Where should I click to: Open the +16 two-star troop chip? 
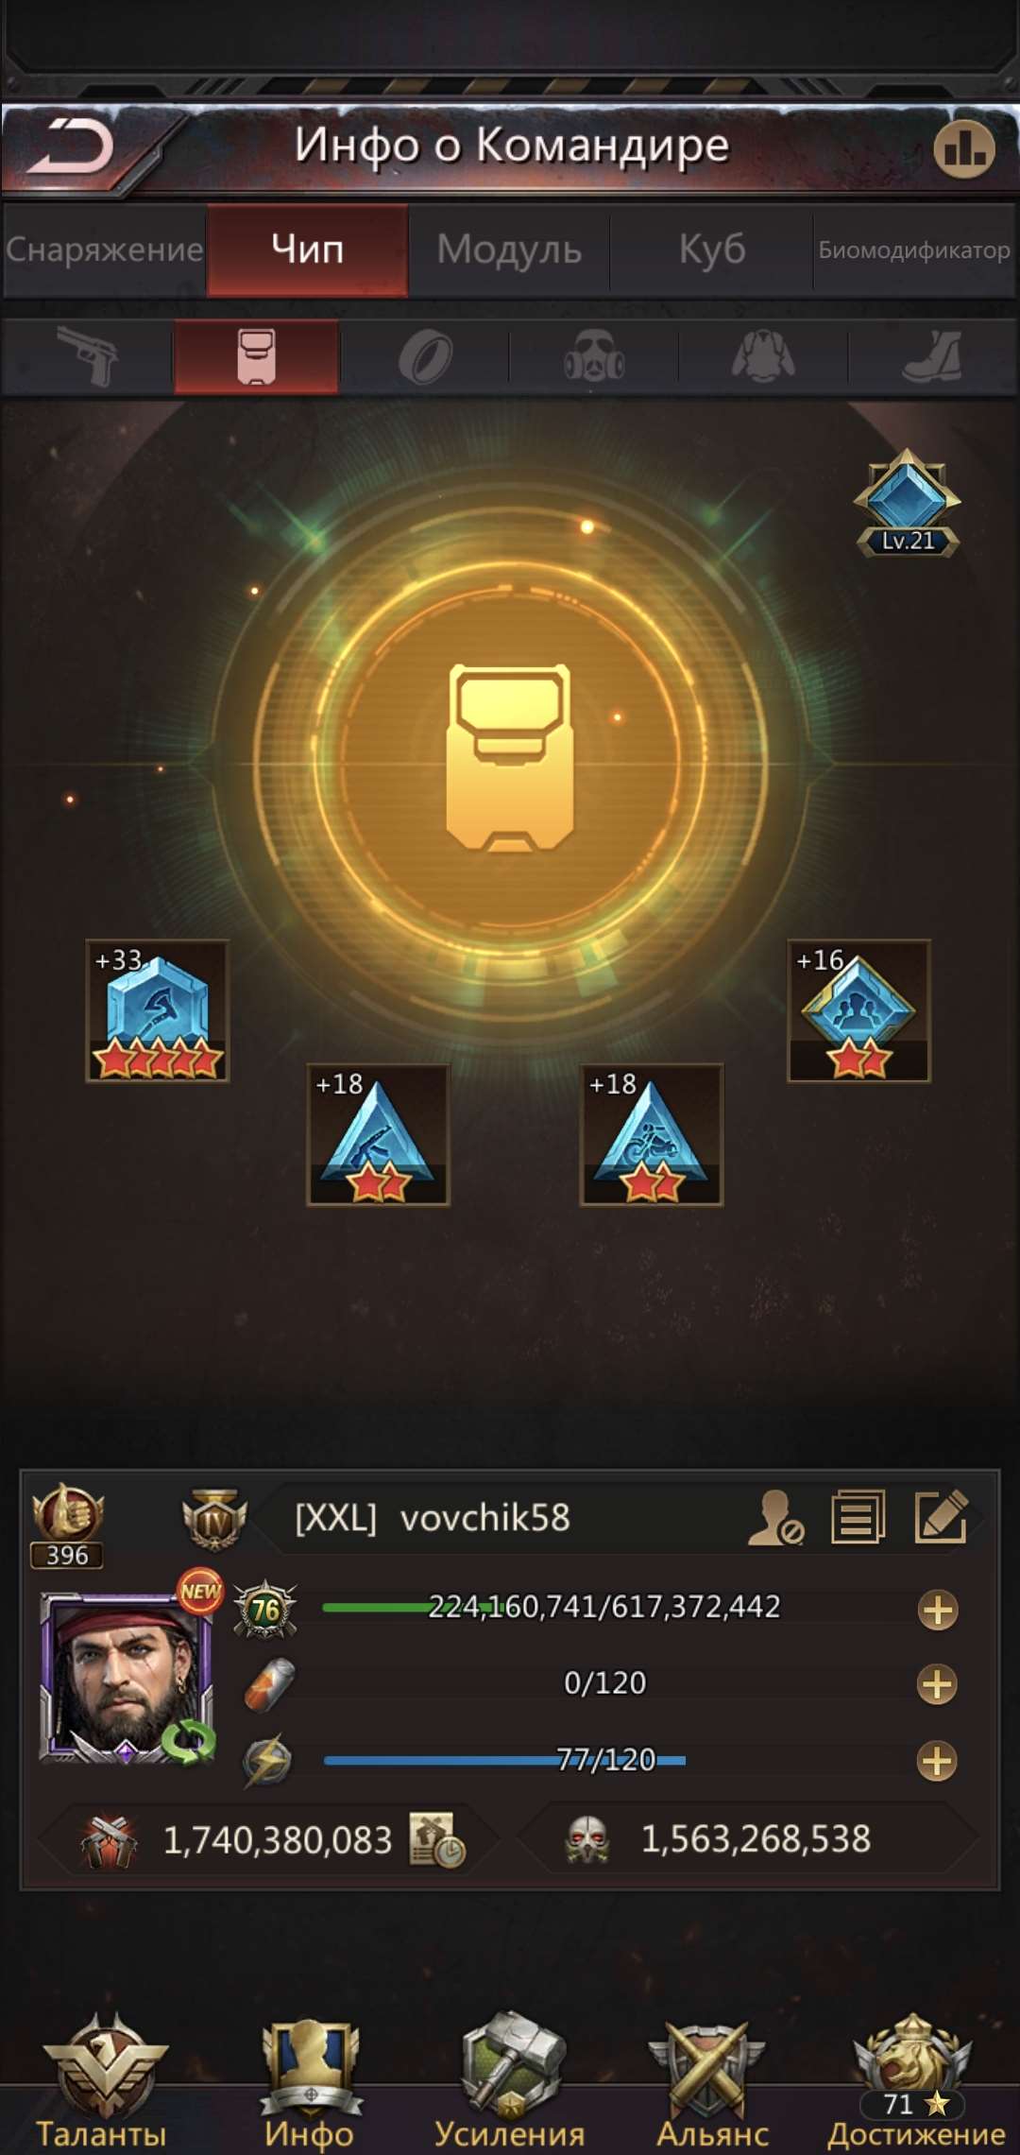point(859,1010)
